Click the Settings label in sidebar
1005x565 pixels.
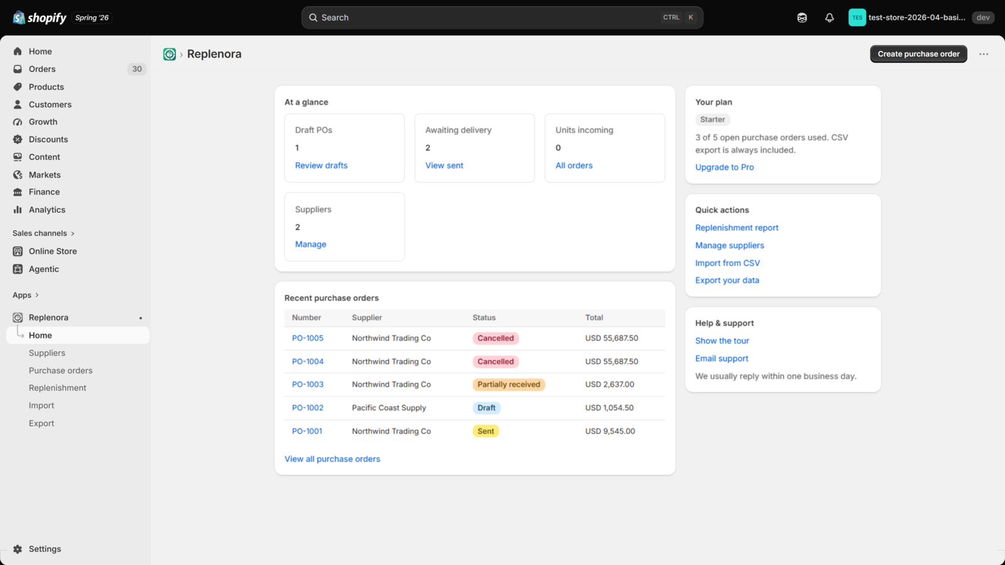point(45,549)
